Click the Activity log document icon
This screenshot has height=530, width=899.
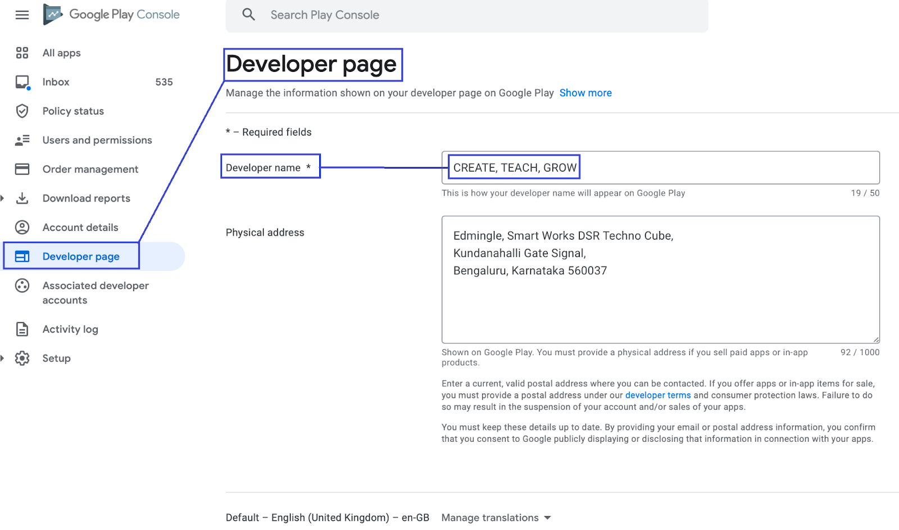[x=22, y=329]
